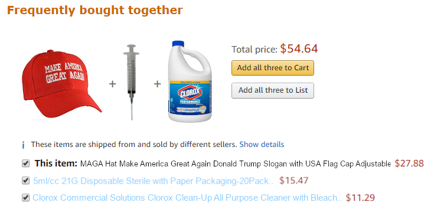This screenshot has height=219, width=434.
Task: Open the 5ml/cc 21G Disposable Sterile link
Action: click(153, 181)
